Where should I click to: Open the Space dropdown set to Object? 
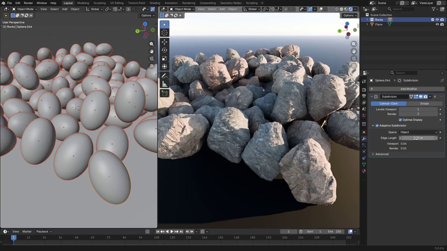point(418,132)
